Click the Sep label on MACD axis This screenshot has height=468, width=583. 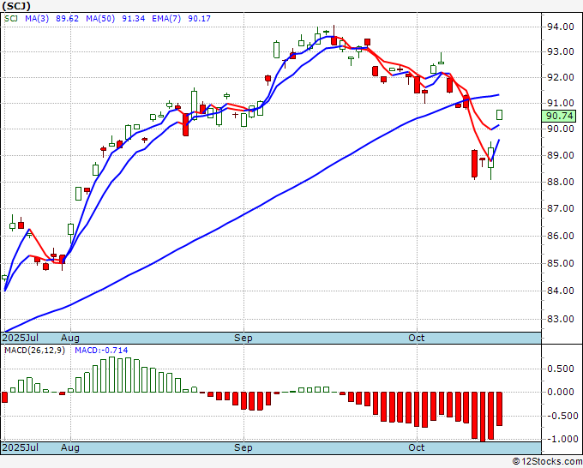pyautogui.click(x=243, y=447)
